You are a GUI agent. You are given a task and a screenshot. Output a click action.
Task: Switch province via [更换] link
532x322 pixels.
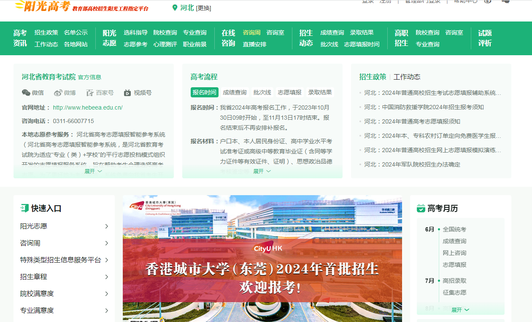[204, 8]
